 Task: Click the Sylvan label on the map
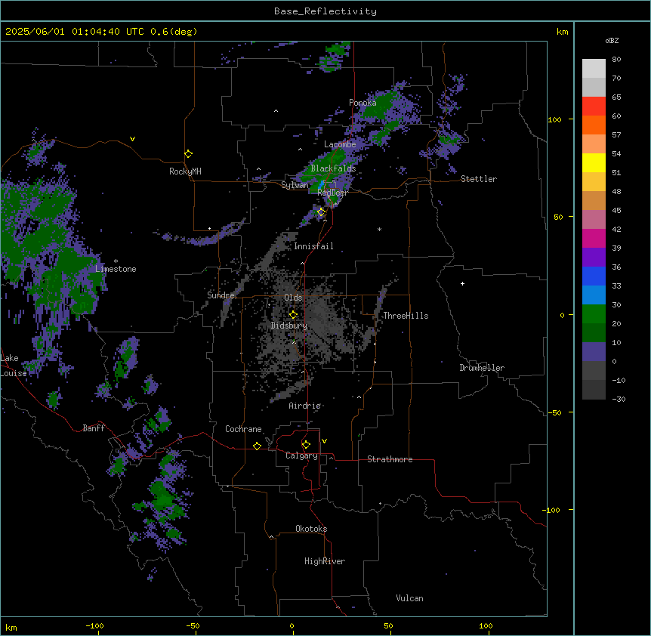click(295, 185)
